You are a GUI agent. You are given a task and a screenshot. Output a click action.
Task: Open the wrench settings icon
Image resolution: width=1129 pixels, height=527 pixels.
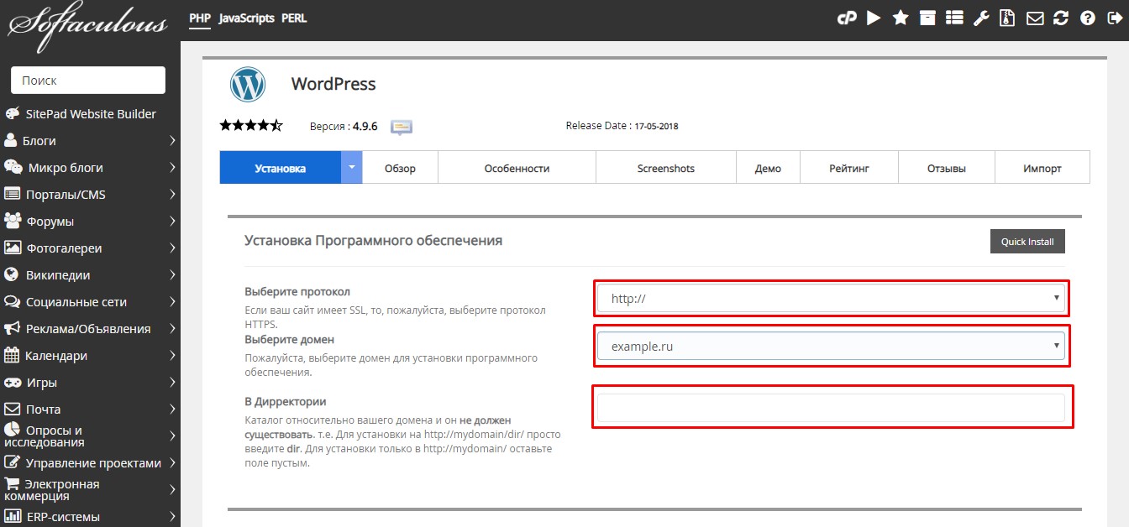pyautogui.click(x=981, y=18)
